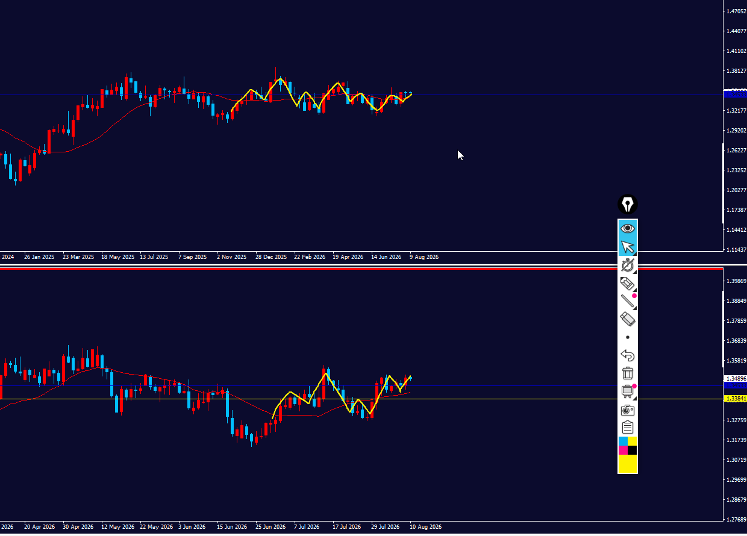The image size is (747, 536).
Task: Pick the cyan color swatch
Action: (623, 441)
